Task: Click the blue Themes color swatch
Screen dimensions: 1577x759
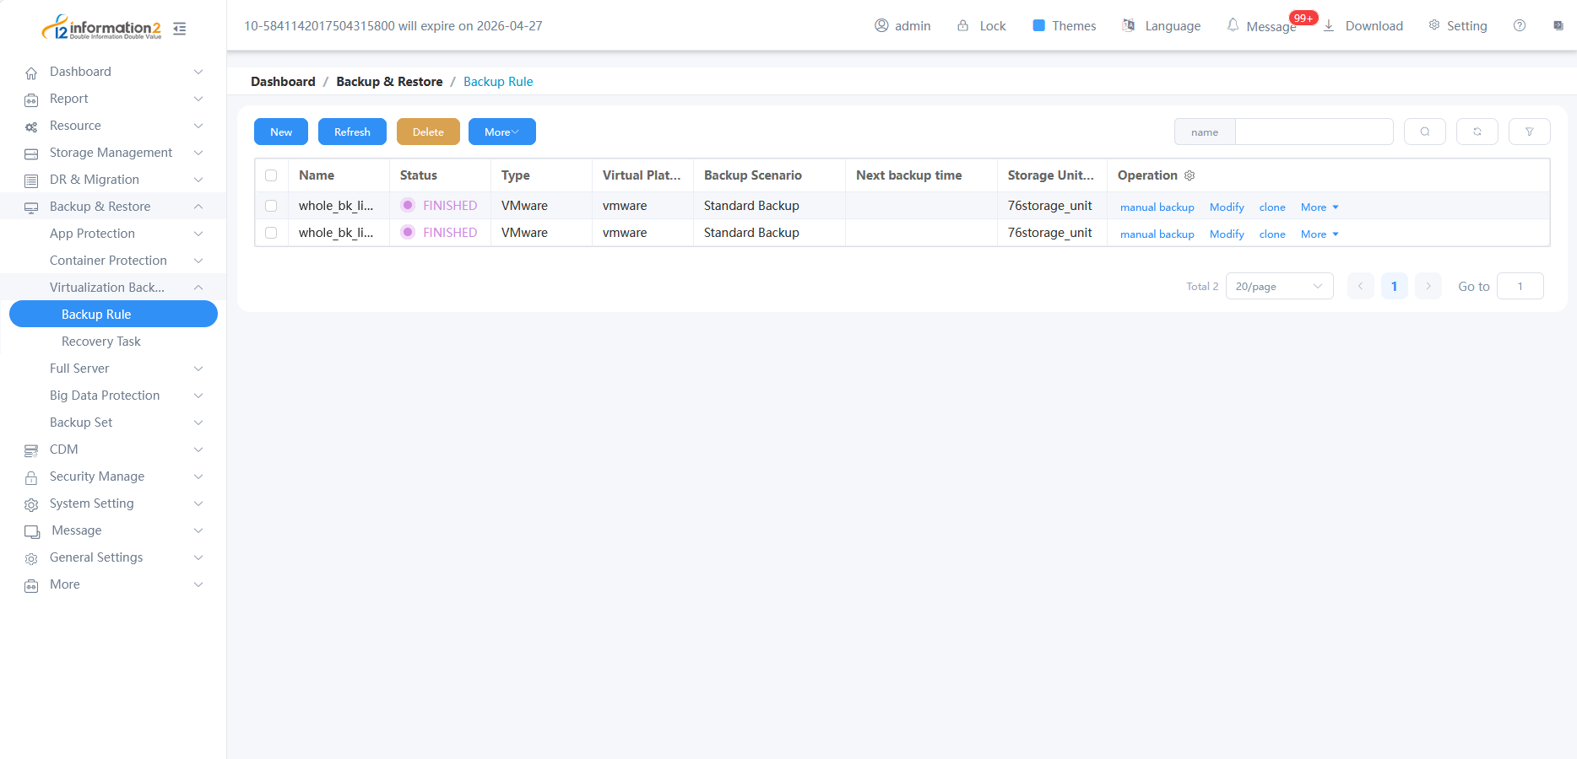Action: pos(1039,25)
